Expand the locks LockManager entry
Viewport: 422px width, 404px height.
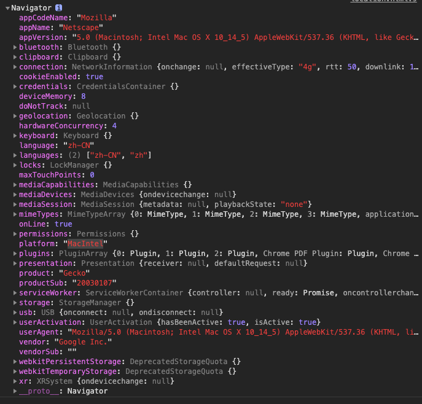click(15, 165)
